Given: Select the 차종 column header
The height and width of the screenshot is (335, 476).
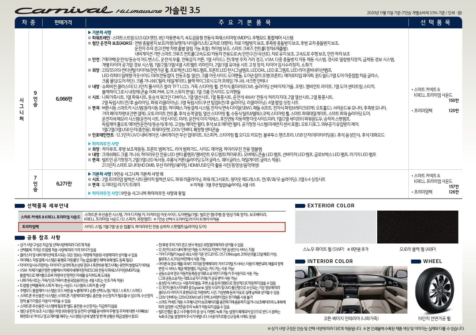Looking at the screenshot, I should pos(29,22).
